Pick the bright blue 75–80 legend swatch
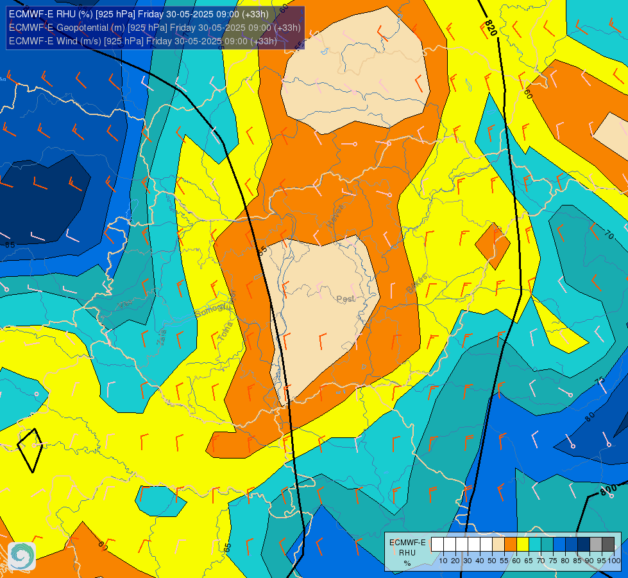The height and width of the screenshot is (578, 628). 559,545
